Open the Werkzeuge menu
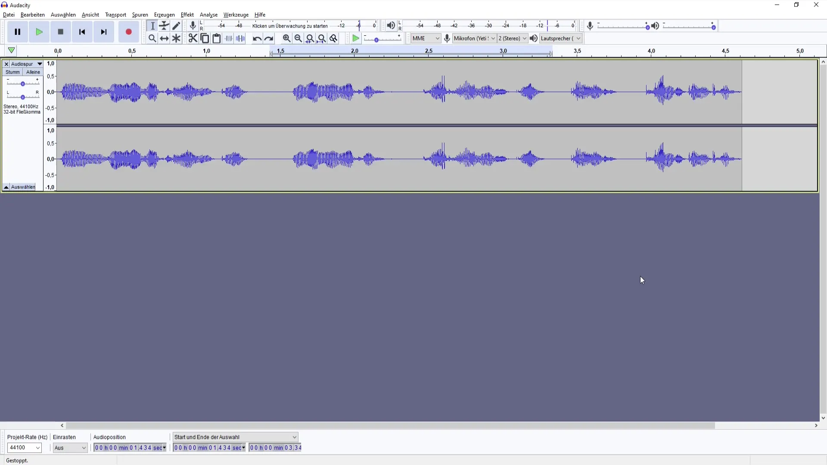The height and width of the screenshot is (465, 827). [x=236, y=15]
